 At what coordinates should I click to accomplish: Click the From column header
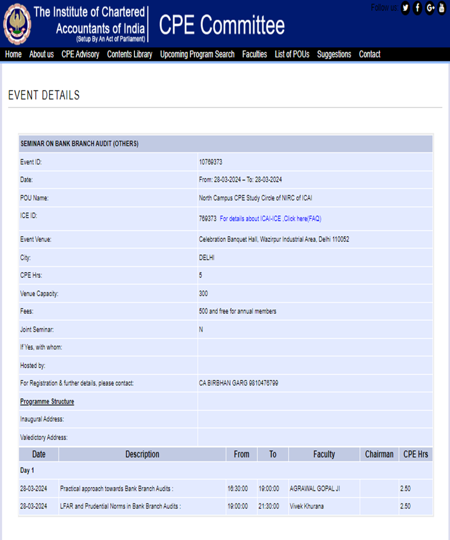tap(242, 454)
